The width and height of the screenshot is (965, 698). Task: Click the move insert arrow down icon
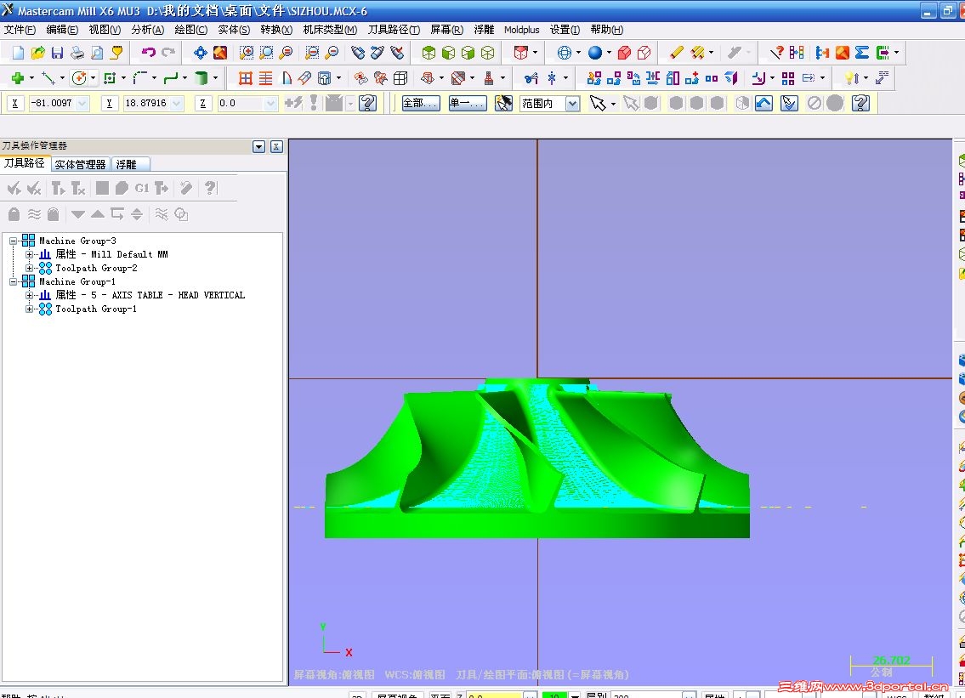[x=77, y=214]
